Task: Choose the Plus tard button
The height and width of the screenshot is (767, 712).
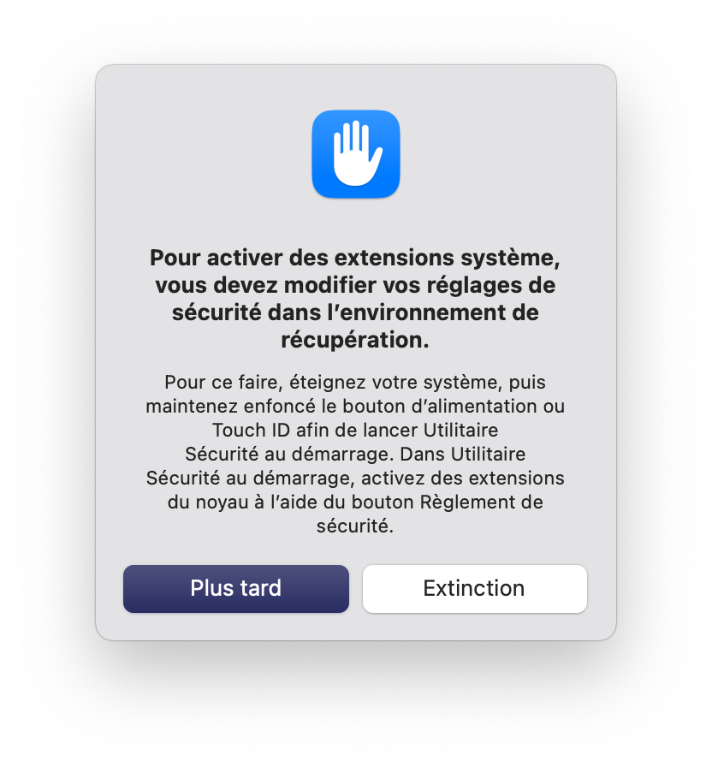Action: point(235,588)
